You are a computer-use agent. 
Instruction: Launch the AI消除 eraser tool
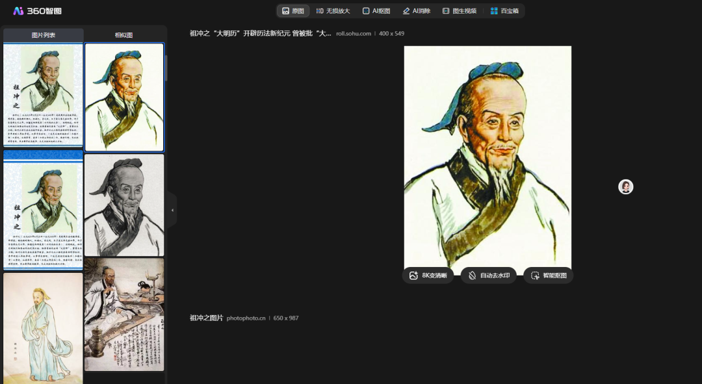[x=416, y=11]
